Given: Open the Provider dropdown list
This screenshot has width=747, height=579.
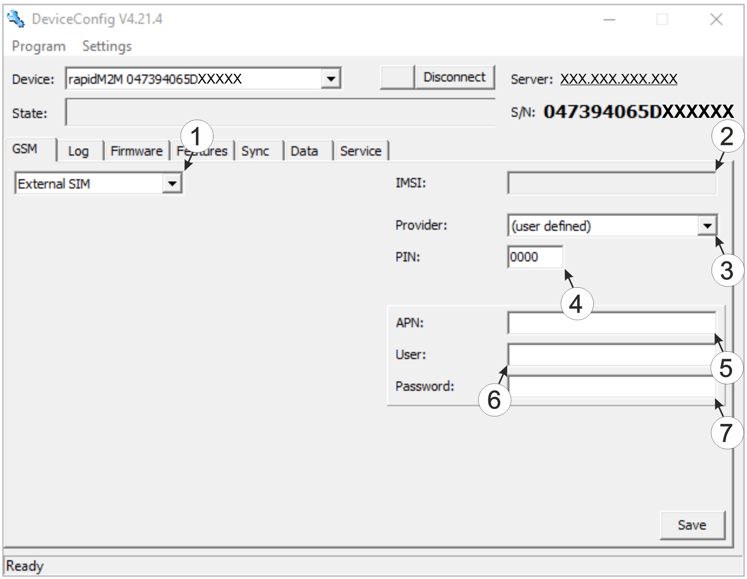Looking at the screenshot, I should click(x=707, y=226).
